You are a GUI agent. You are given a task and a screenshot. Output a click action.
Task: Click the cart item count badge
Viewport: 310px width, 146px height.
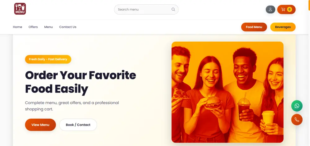click(290, 9)
